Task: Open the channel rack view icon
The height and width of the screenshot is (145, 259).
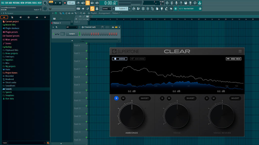Action: click(143, 9)
